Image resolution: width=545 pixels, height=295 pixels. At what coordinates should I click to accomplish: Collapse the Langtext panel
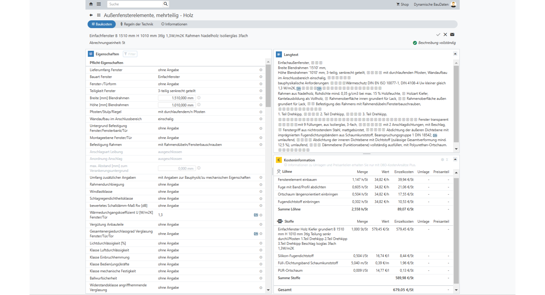click(x=455, y=54)
